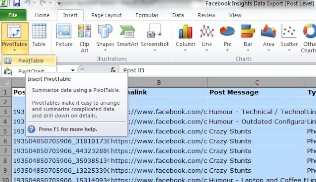Open the Data tab
The height and width of the screenshot is (182, 316).
point(178,15)
